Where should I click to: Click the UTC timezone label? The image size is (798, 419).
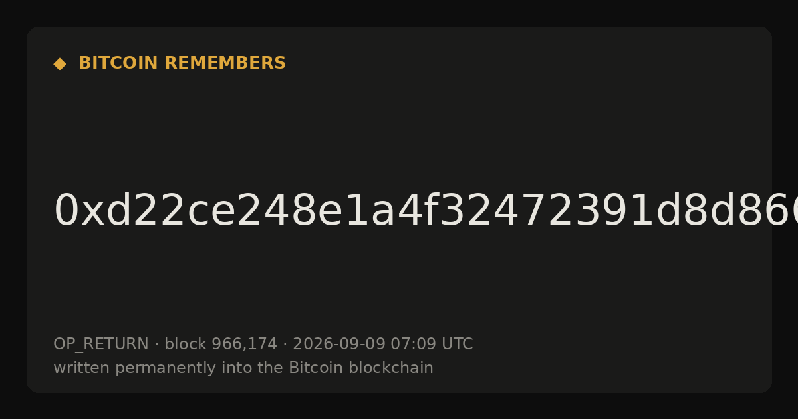click(x=457, y=345)
